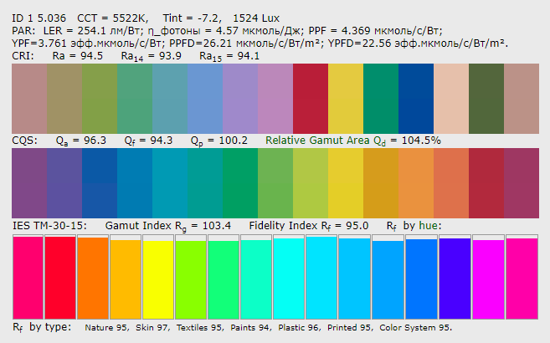The width and height of the screenshot is (550, 343).
Task: Click the dark olive green CRI swatch
Action: pos(486,100)
